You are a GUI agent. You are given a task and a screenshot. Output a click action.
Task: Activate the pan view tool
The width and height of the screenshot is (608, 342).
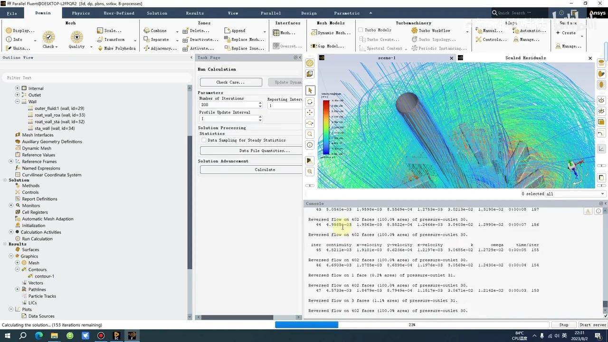pyautogui.click(x=310, y=113)
